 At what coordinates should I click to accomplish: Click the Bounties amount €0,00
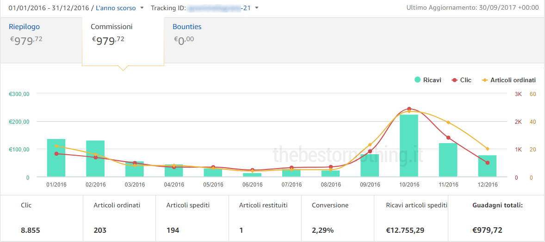[184, 40]
